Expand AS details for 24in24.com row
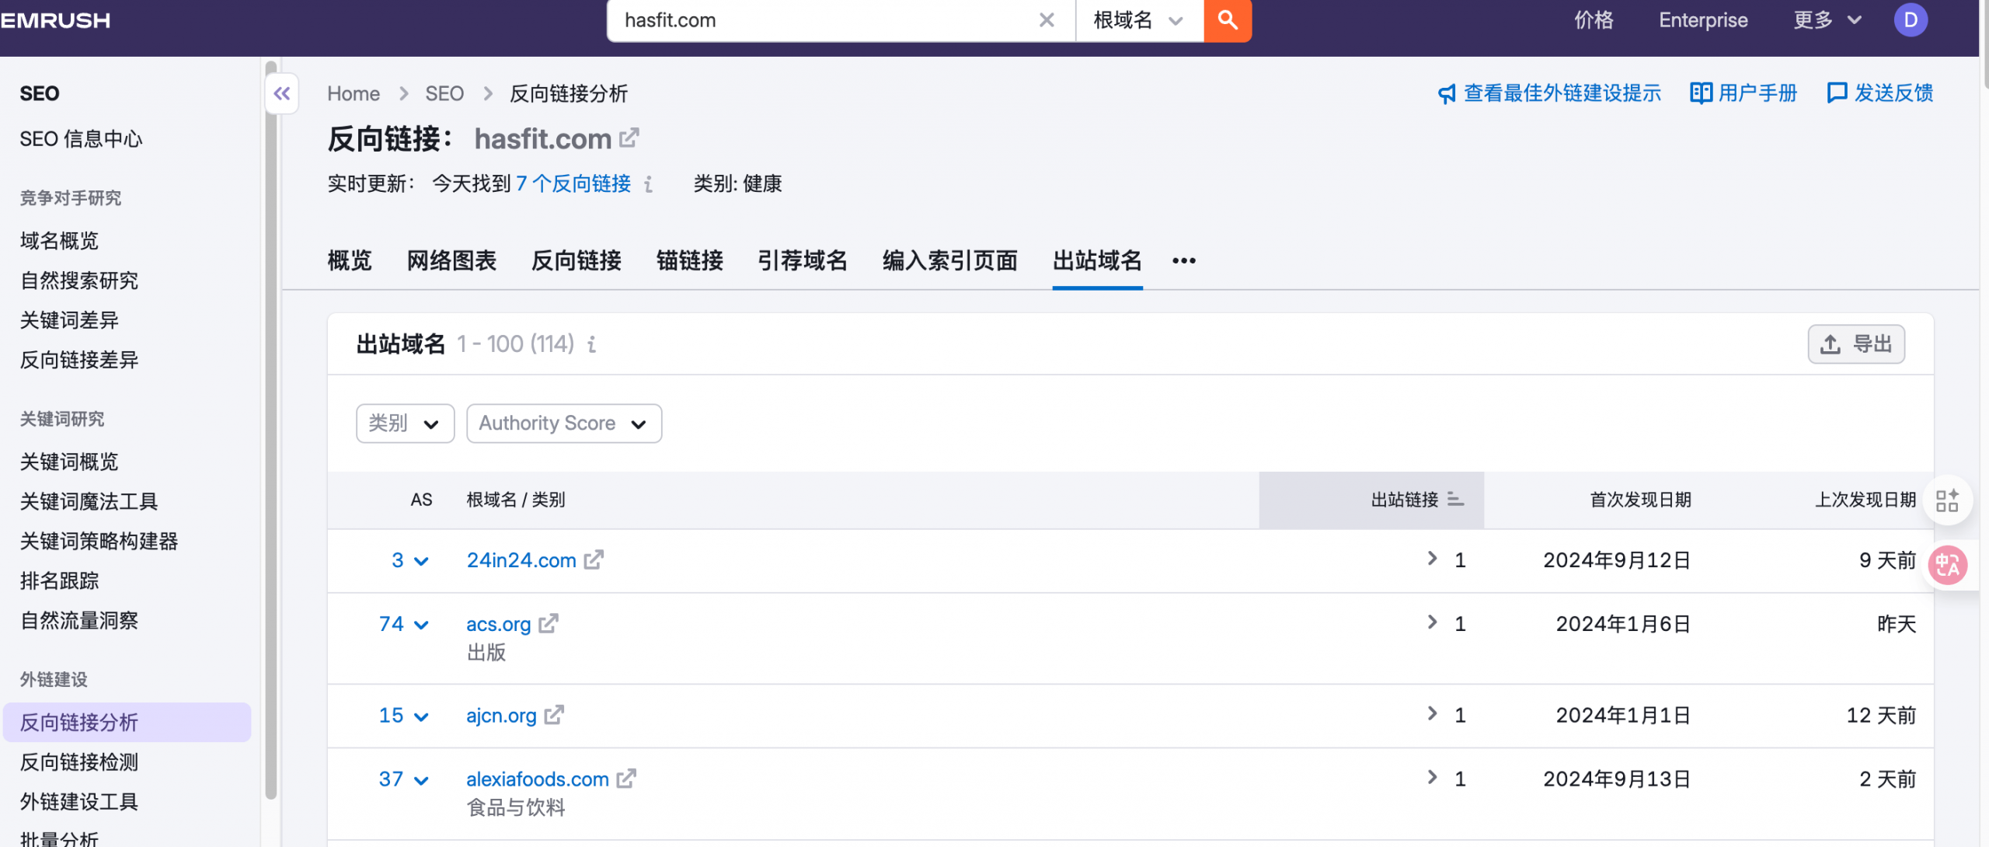This screenshot has height=847, width=1989. 422,561
